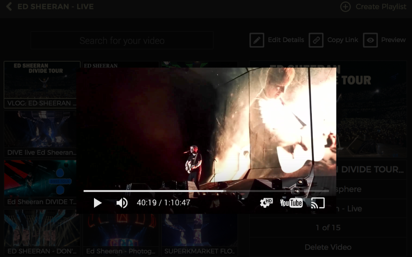
Task: Open the HD settings gear in the player
Action: coord(266,203)
